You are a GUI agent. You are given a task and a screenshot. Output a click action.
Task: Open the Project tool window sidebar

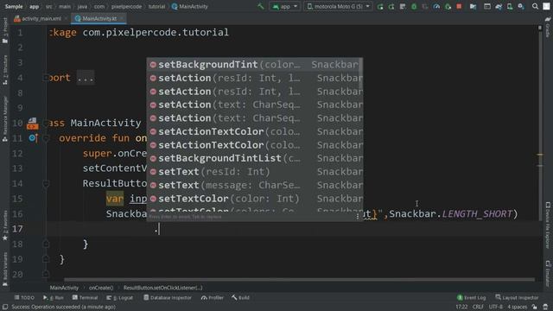pos(5,31)
